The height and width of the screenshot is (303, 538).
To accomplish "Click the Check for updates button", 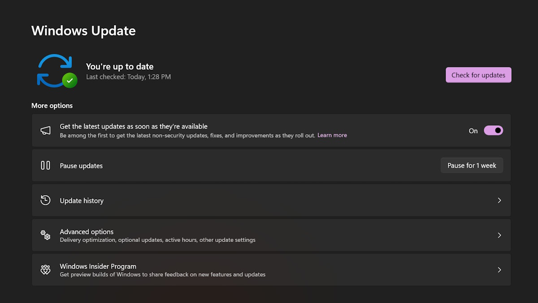I will (x=478, y=75).
